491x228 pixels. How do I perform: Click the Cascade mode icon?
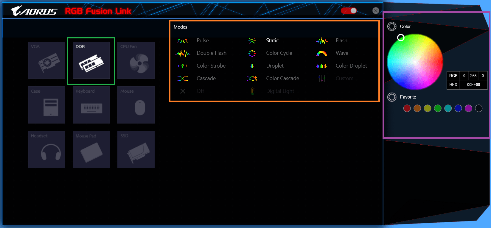183,79
